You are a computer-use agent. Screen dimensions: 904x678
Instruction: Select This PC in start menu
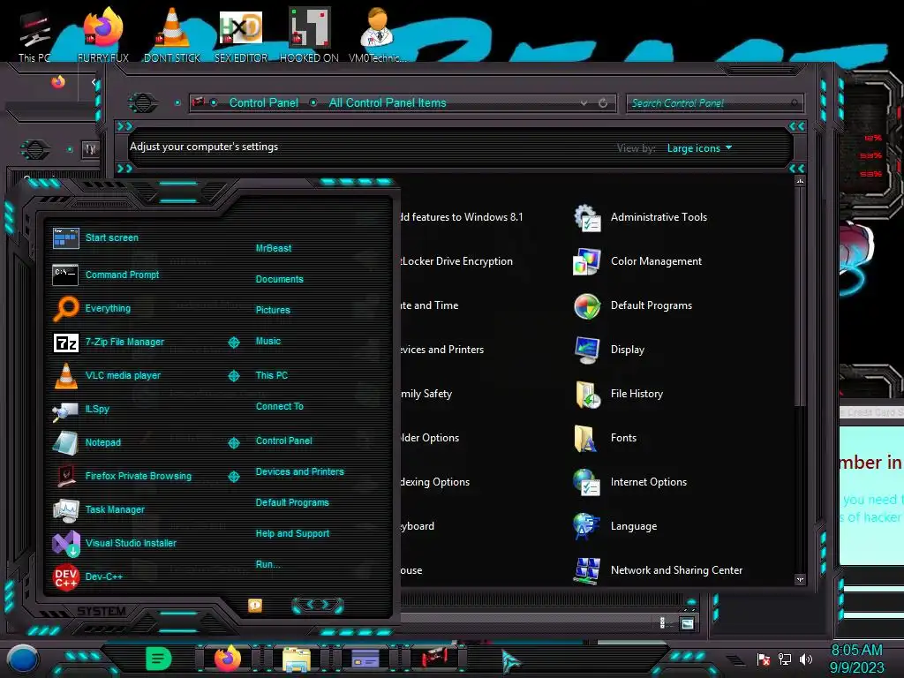coord(272,375)
